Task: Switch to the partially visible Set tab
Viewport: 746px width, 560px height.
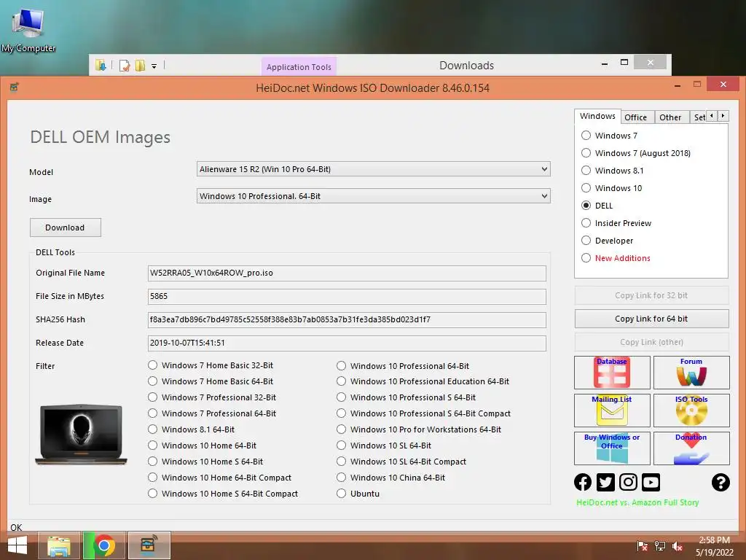Action: tap(699, 117)
